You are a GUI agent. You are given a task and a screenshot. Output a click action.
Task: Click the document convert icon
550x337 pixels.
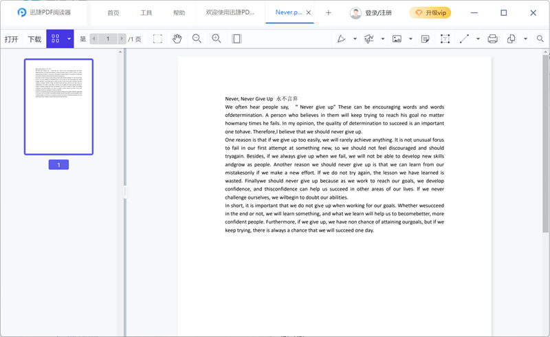tap(511, 39)
